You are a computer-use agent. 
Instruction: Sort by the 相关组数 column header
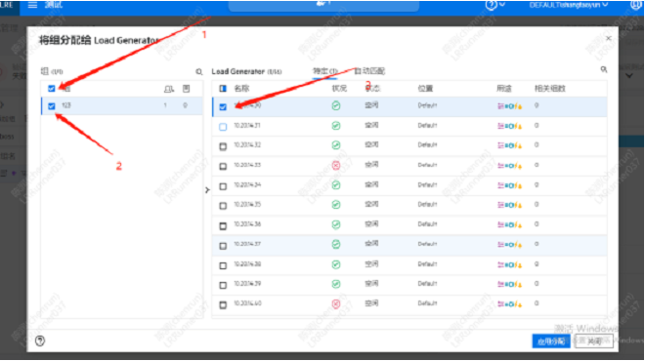click(x=549, y=89)
